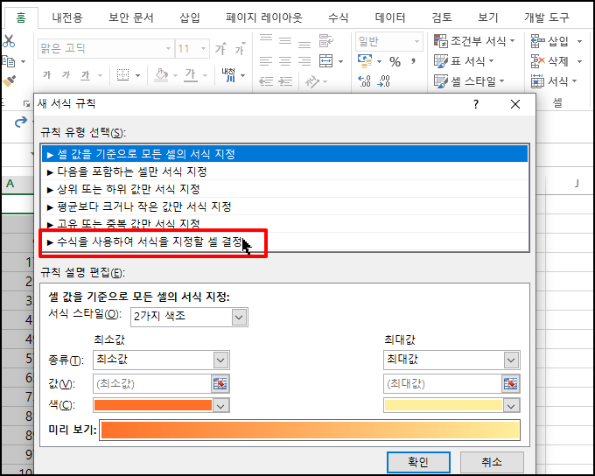
Task: Open the 삽입 ribbon tab
Action: click(x=189, y=17)
